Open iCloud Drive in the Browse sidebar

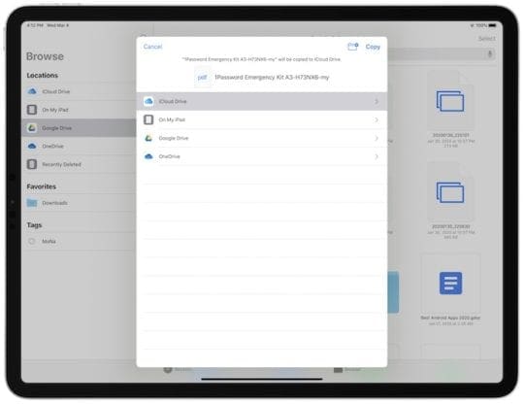(x=79, y=91)
